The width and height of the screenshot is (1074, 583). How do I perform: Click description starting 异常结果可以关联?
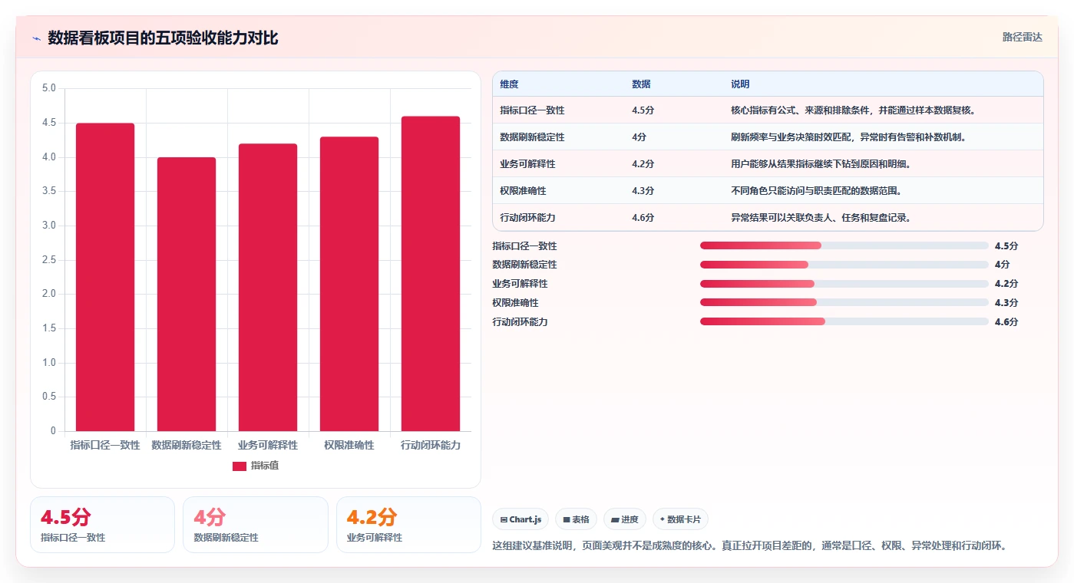tap(821, 218)
